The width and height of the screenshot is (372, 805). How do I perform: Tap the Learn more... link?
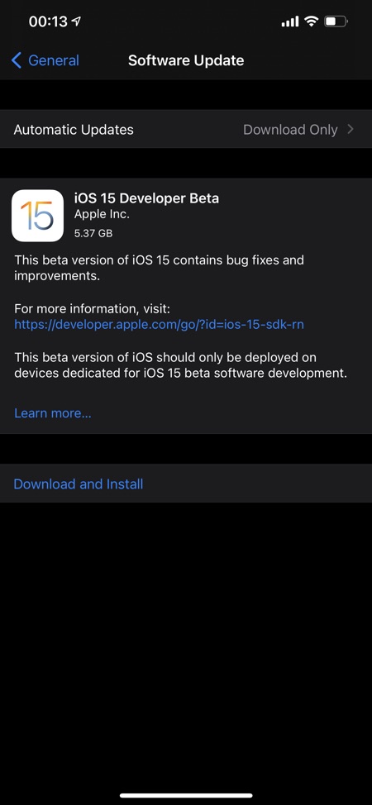point(53,413)
